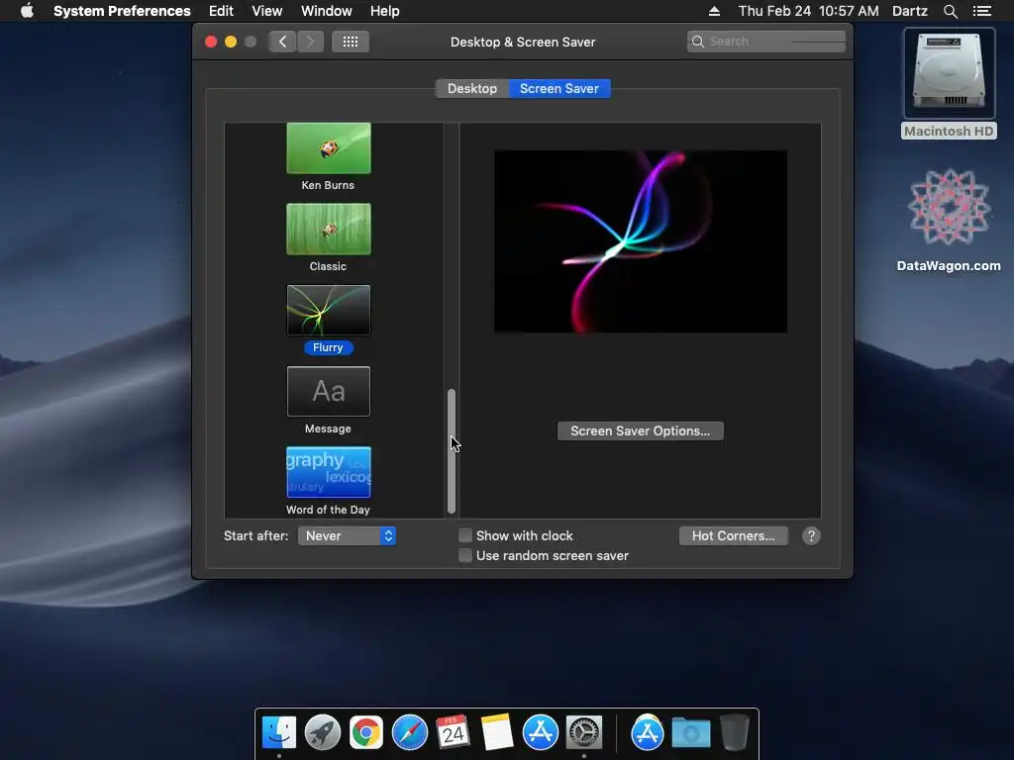Select the Screen Saver tab
The height and width of the screenshot is (760, 1014).
[x=559, y=88]
